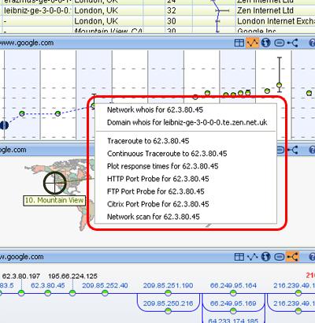Run FTP Port Probe for 62.3.80.45
This screenshot has width=315, height=323.
[156, 191]
